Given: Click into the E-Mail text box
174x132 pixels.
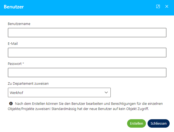Looking at the screenshot, I should tap(87, 53).
